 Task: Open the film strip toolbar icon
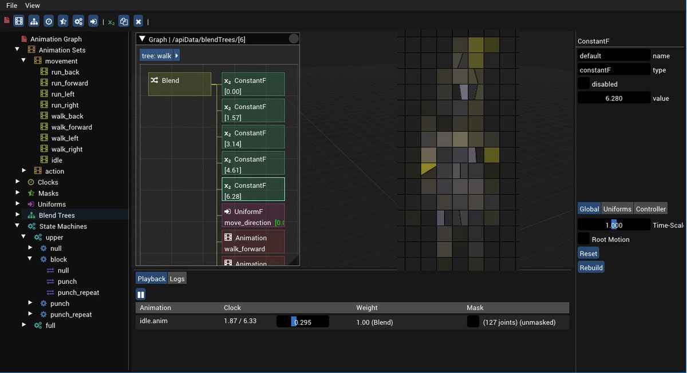19,21
